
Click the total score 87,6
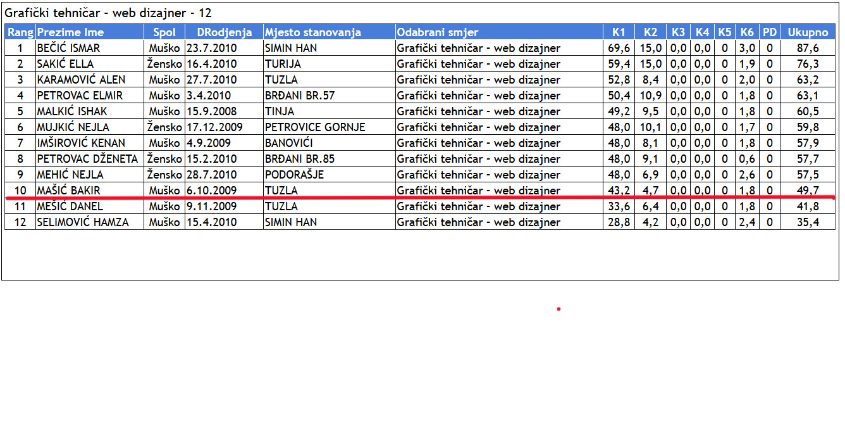[808, 48]
